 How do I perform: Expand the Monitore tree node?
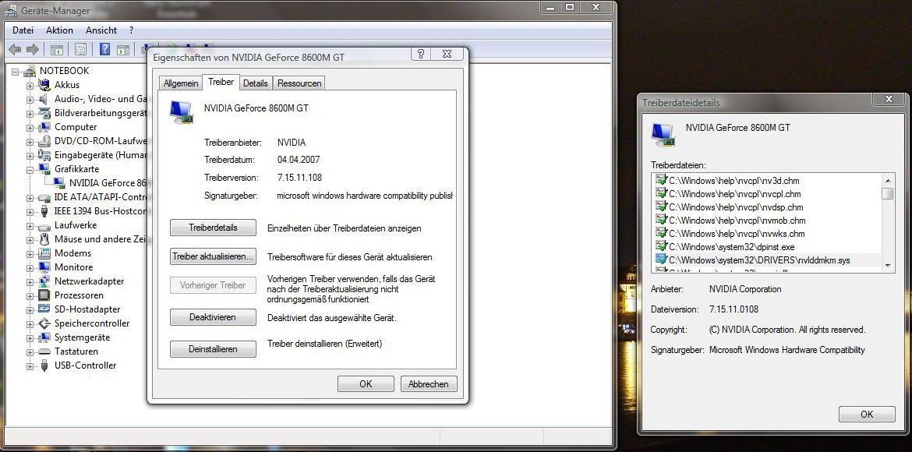click(x=30, y=267)
